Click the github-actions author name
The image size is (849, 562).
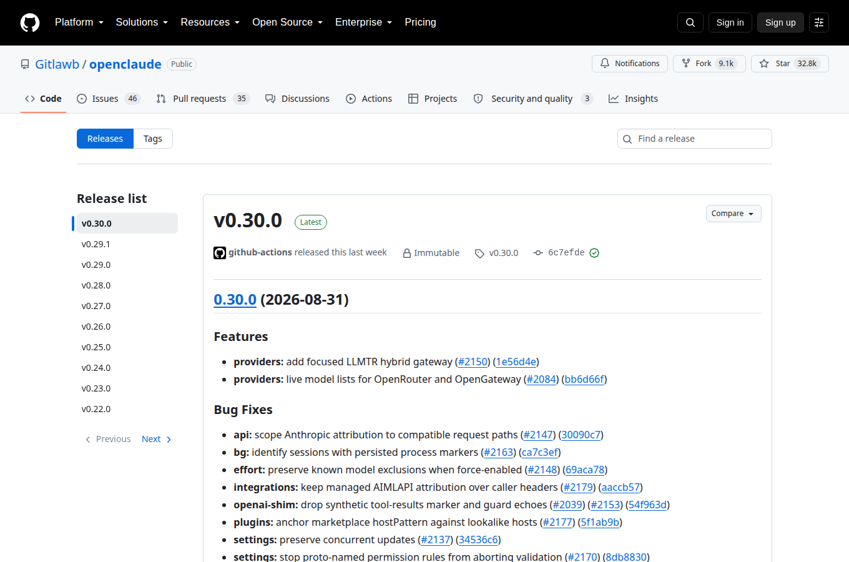click(x=260, y=252)
